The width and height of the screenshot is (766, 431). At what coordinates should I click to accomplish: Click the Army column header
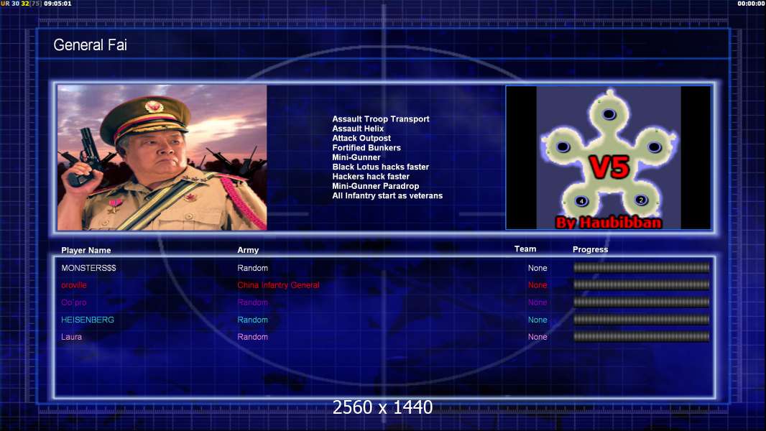coord(248,250)
